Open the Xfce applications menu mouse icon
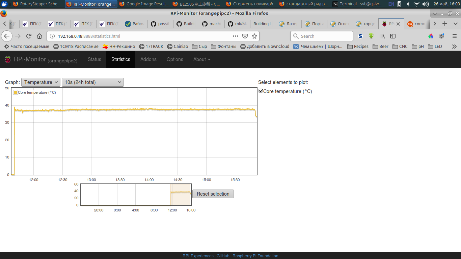 pyautogui.click(x=4, y=4)
